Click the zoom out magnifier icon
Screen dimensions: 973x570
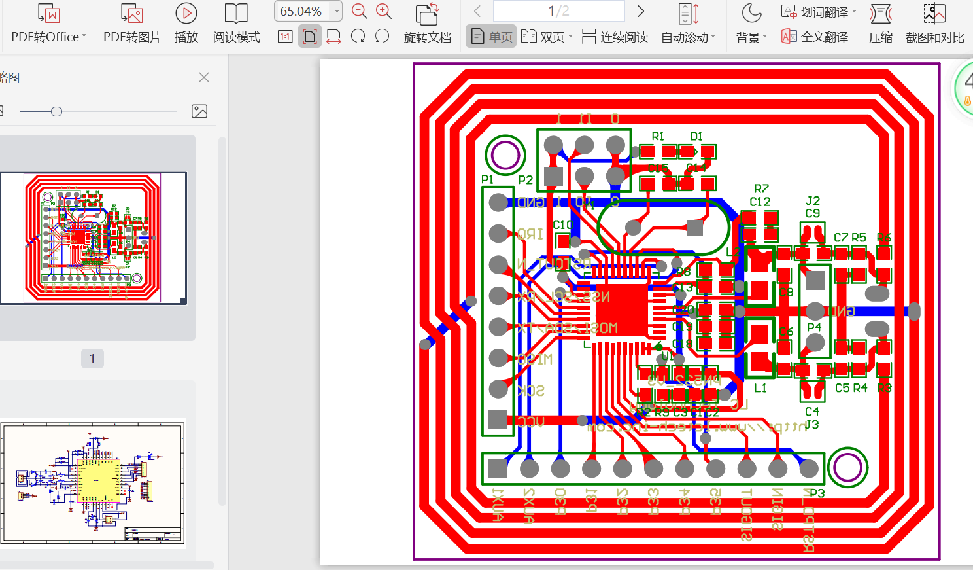(359, 11)
